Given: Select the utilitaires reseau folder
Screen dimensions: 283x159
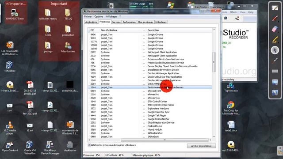Looking at the screenshot, I should [48, 14].
